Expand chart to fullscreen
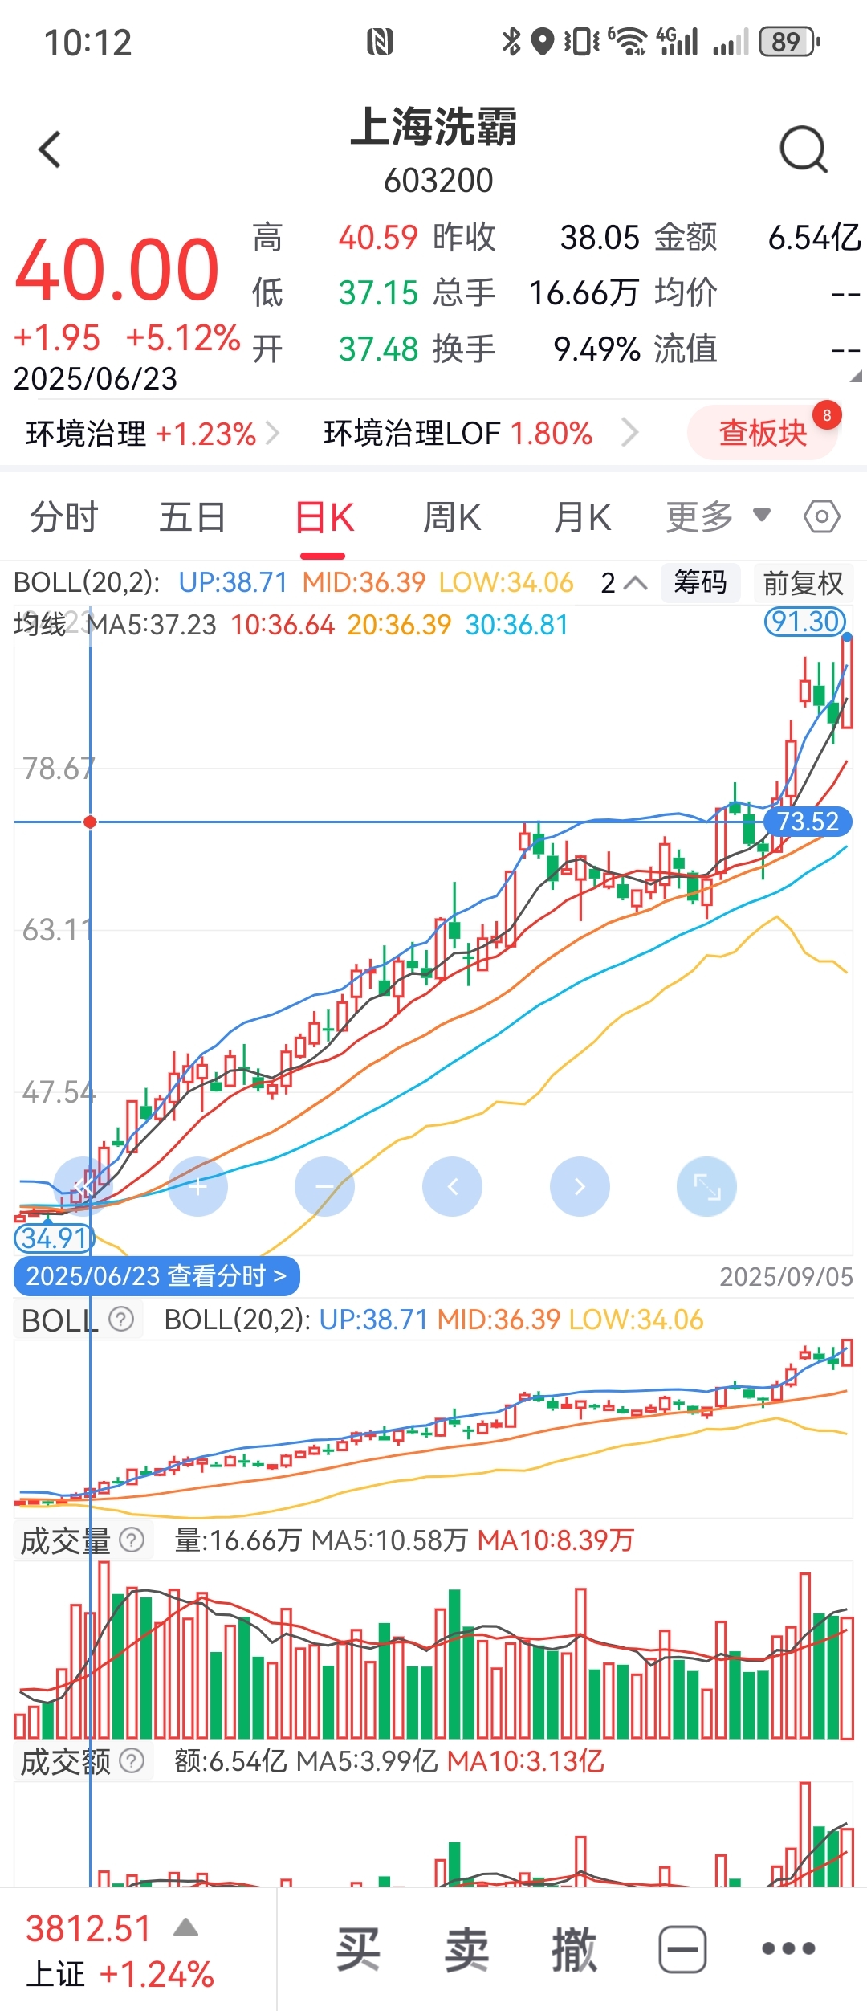Screen dimensions: 867x2011 click(706, 1186)
